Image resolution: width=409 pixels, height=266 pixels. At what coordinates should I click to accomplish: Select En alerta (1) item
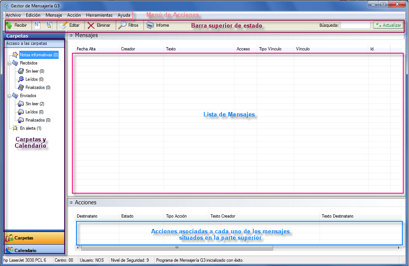30,128
